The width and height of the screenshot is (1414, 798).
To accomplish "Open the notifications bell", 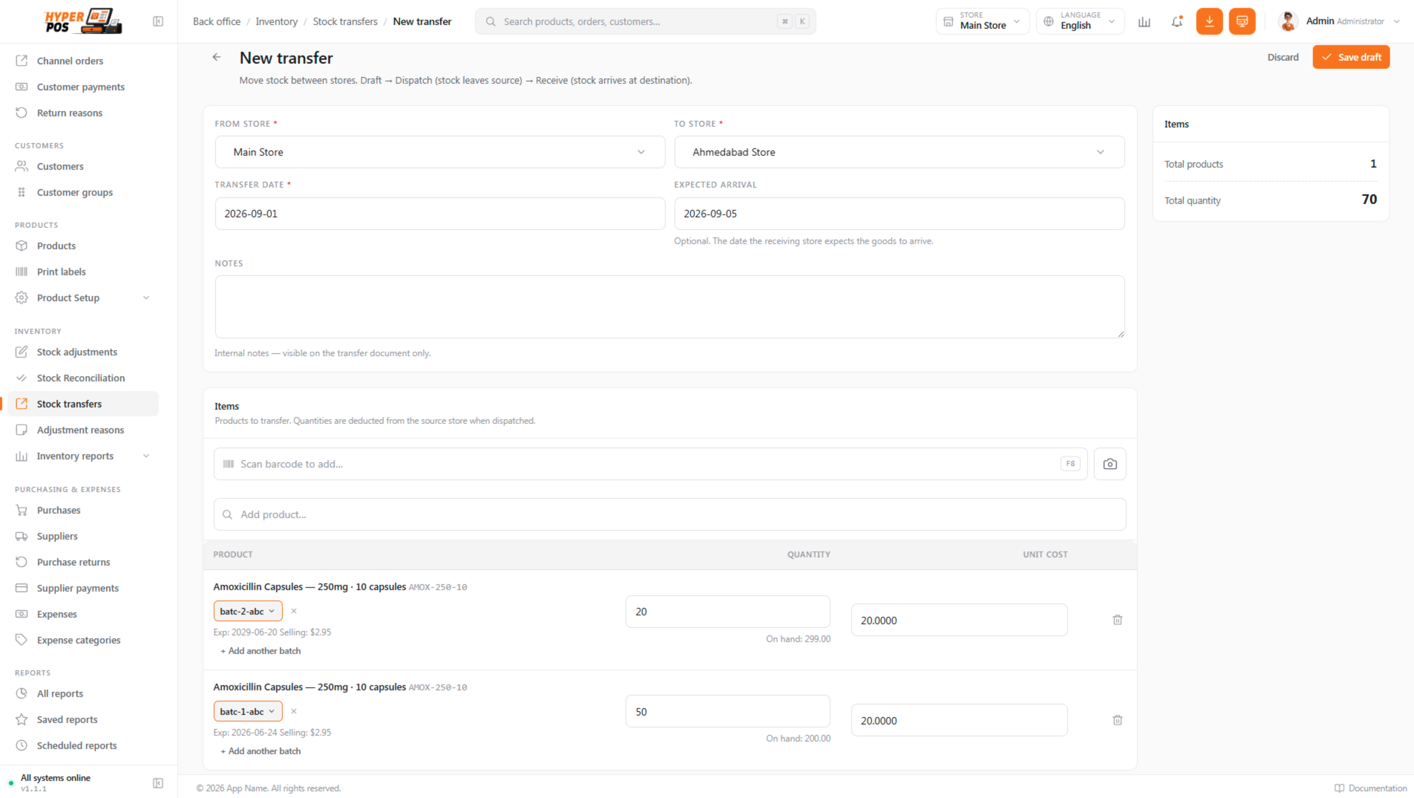I will coord(1177,21).
